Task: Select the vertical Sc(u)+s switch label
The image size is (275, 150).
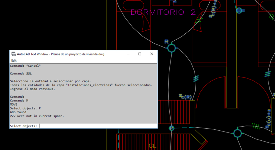Action: point(268,119)
